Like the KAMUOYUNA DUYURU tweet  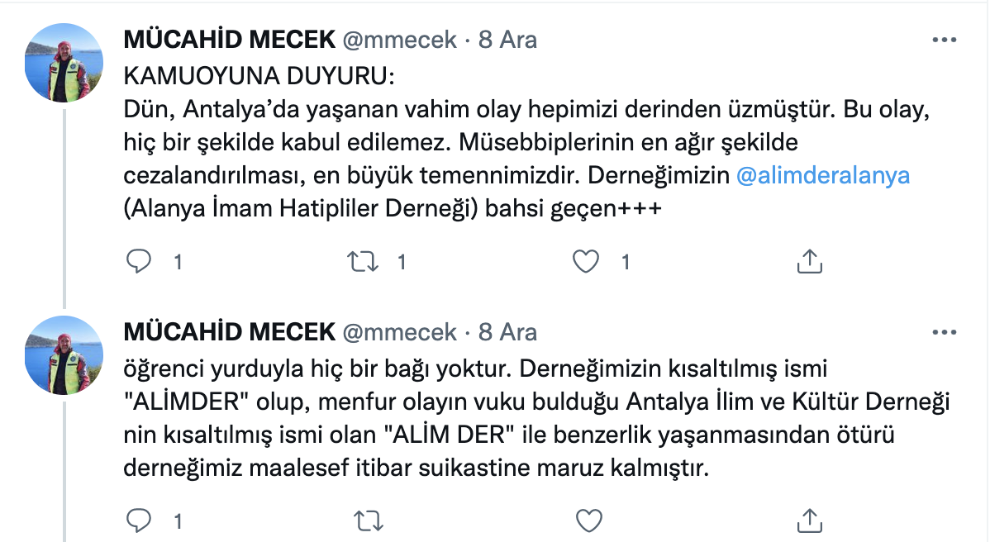586,262
